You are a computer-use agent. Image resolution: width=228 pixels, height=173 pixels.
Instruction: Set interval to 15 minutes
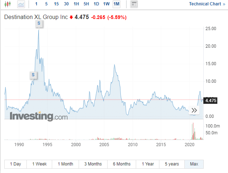[56, 4]
